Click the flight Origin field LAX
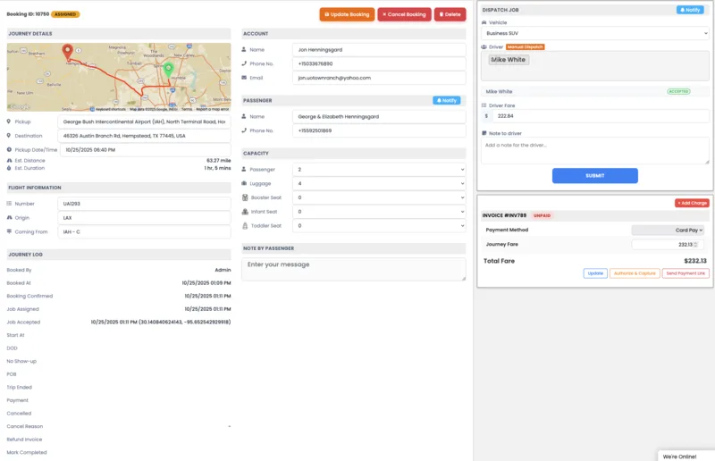This screenshot has height=461, width=715. coord(144,218)
